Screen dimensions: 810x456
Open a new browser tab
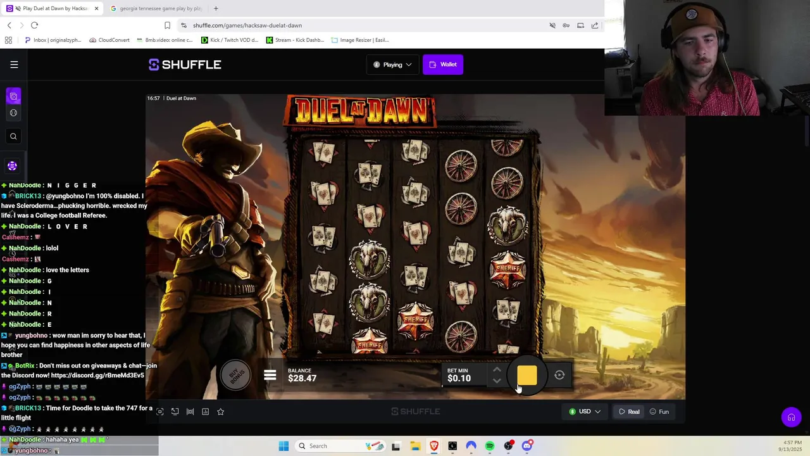pyautogui.click(x=216, y=8)
